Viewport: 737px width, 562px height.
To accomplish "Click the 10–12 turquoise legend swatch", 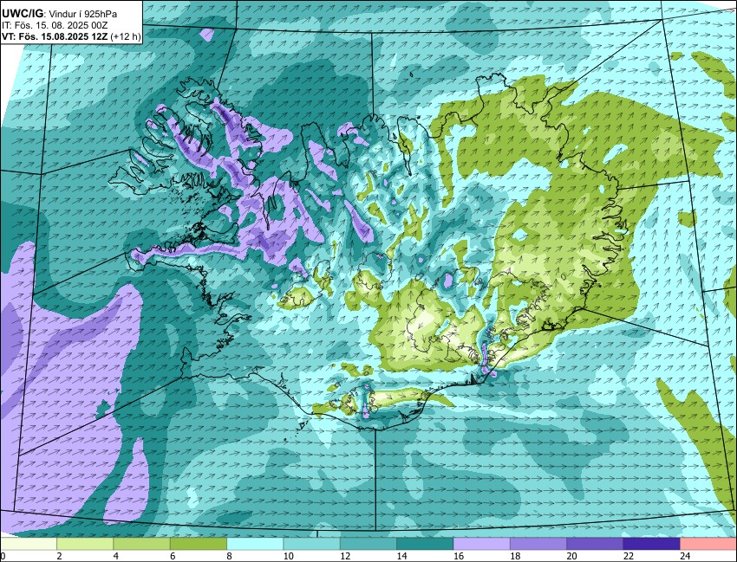I will (311, 544).
